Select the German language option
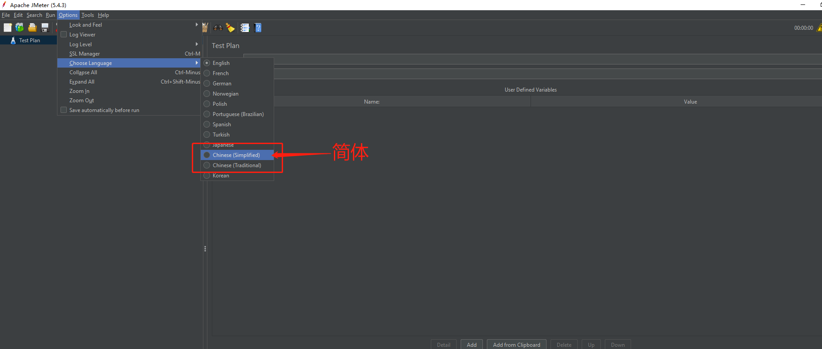 click(x=237, y=83)
